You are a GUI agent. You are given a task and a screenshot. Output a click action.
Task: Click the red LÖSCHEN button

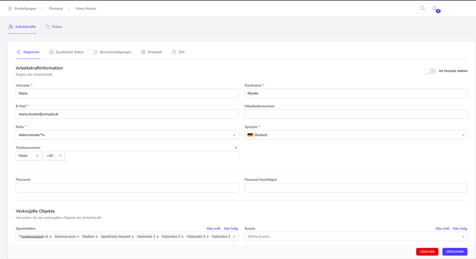[x=427, y=252]
